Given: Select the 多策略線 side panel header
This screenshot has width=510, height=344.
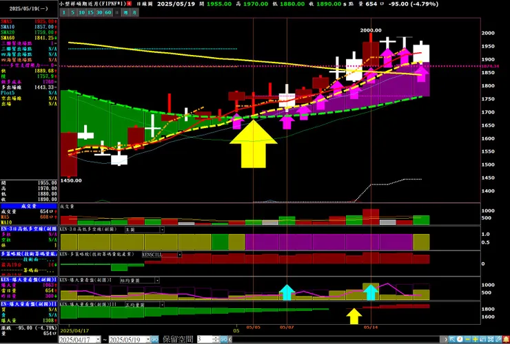Looking at the screenshot, I should click(29, 254).
